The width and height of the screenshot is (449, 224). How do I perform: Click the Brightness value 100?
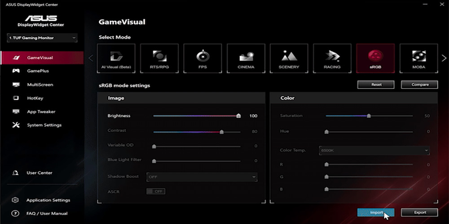pyautogui.click(x=253, y=116)
